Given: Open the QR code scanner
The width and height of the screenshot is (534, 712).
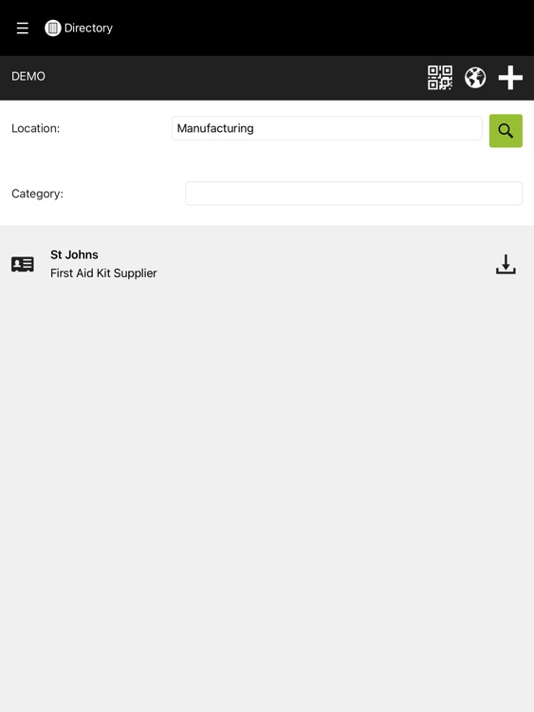Looking at the screenshot, I should tap(440, 78).
